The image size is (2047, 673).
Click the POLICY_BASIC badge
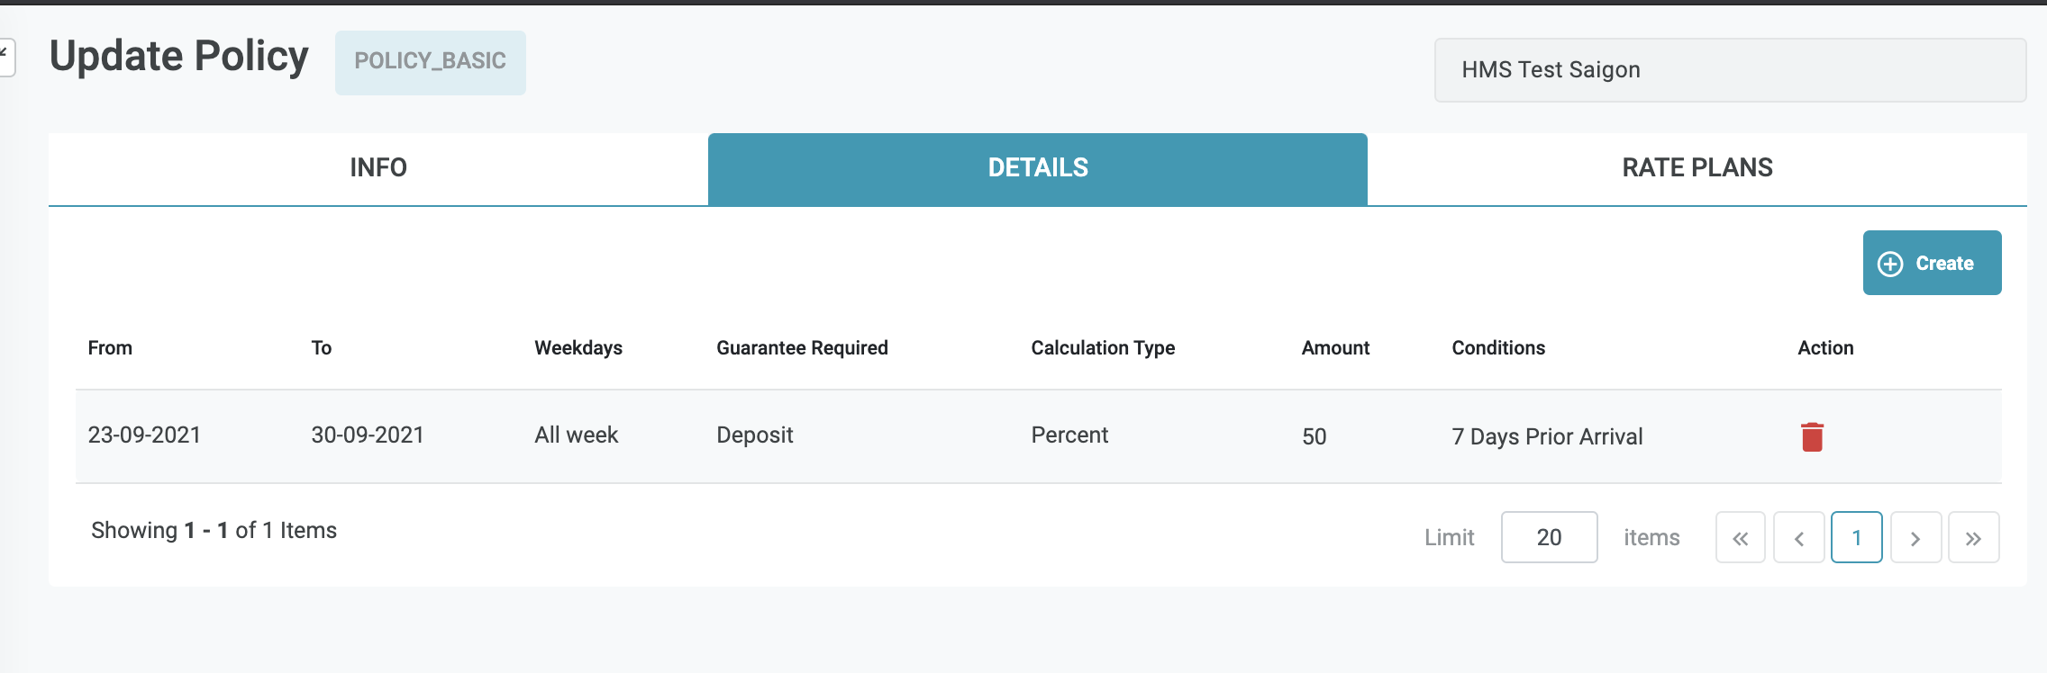[431, 62]
